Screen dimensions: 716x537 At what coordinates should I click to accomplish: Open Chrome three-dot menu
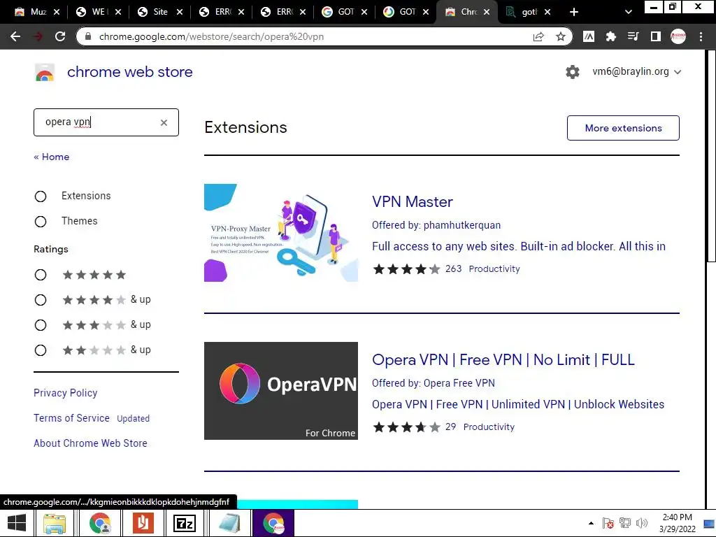click(701, 36)
